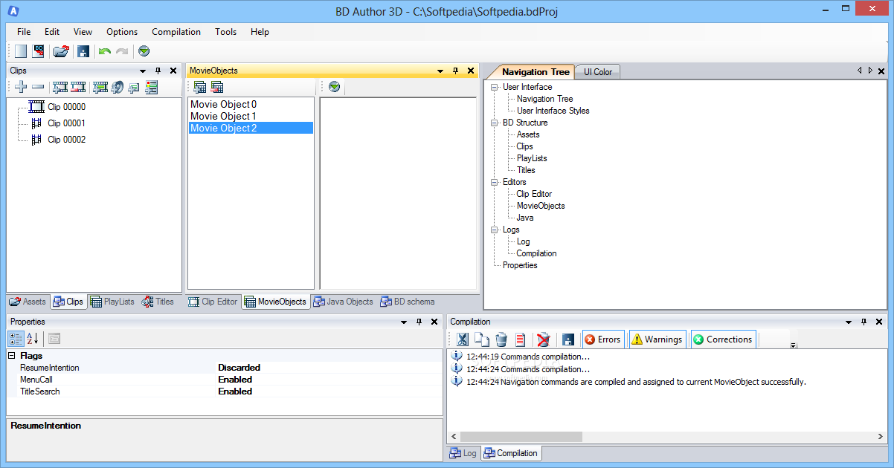894x468 pixels.
Task: Open MovieObjects panel window position dropdown
Action: [x=440, y=71]
